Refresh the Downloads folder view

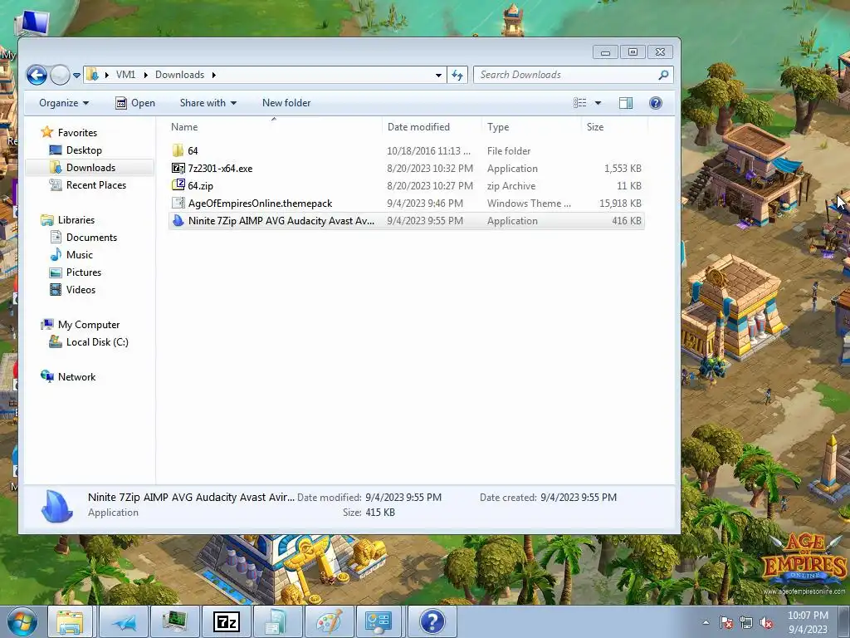457,76
